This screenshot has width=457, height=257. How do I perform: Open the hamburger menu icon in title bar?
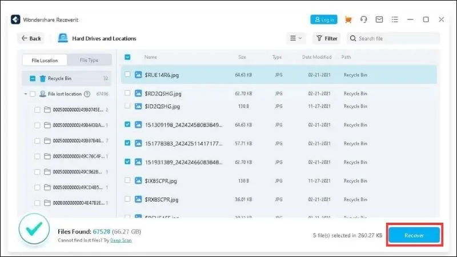(395, 19)
